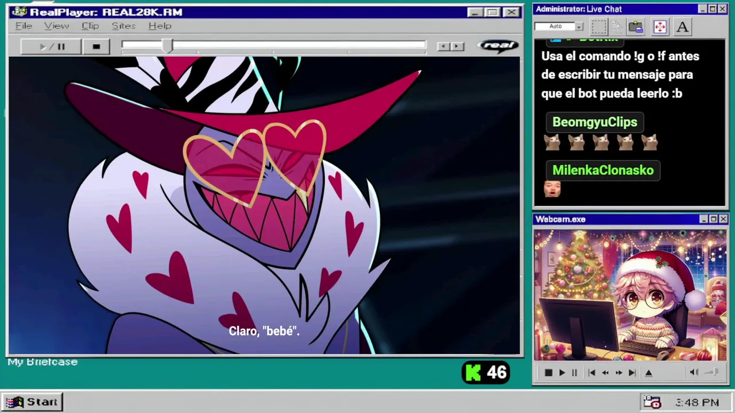This screenshot has width=735, height=413.
Task: Click the Mark selection icon in Live Chat
Action: (x=599, y=27)
